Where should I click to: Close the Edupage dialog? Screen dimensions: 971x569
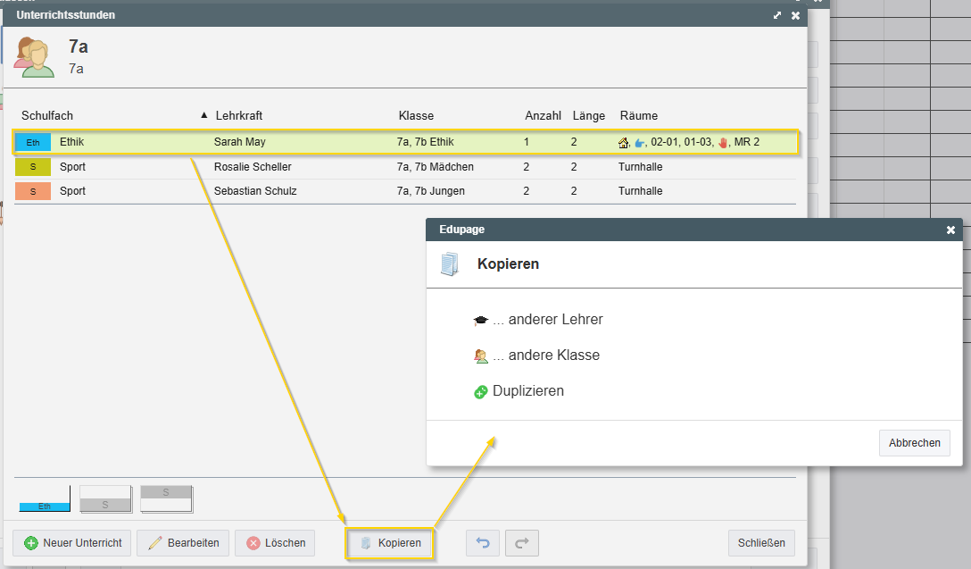(x=950, y=230)
